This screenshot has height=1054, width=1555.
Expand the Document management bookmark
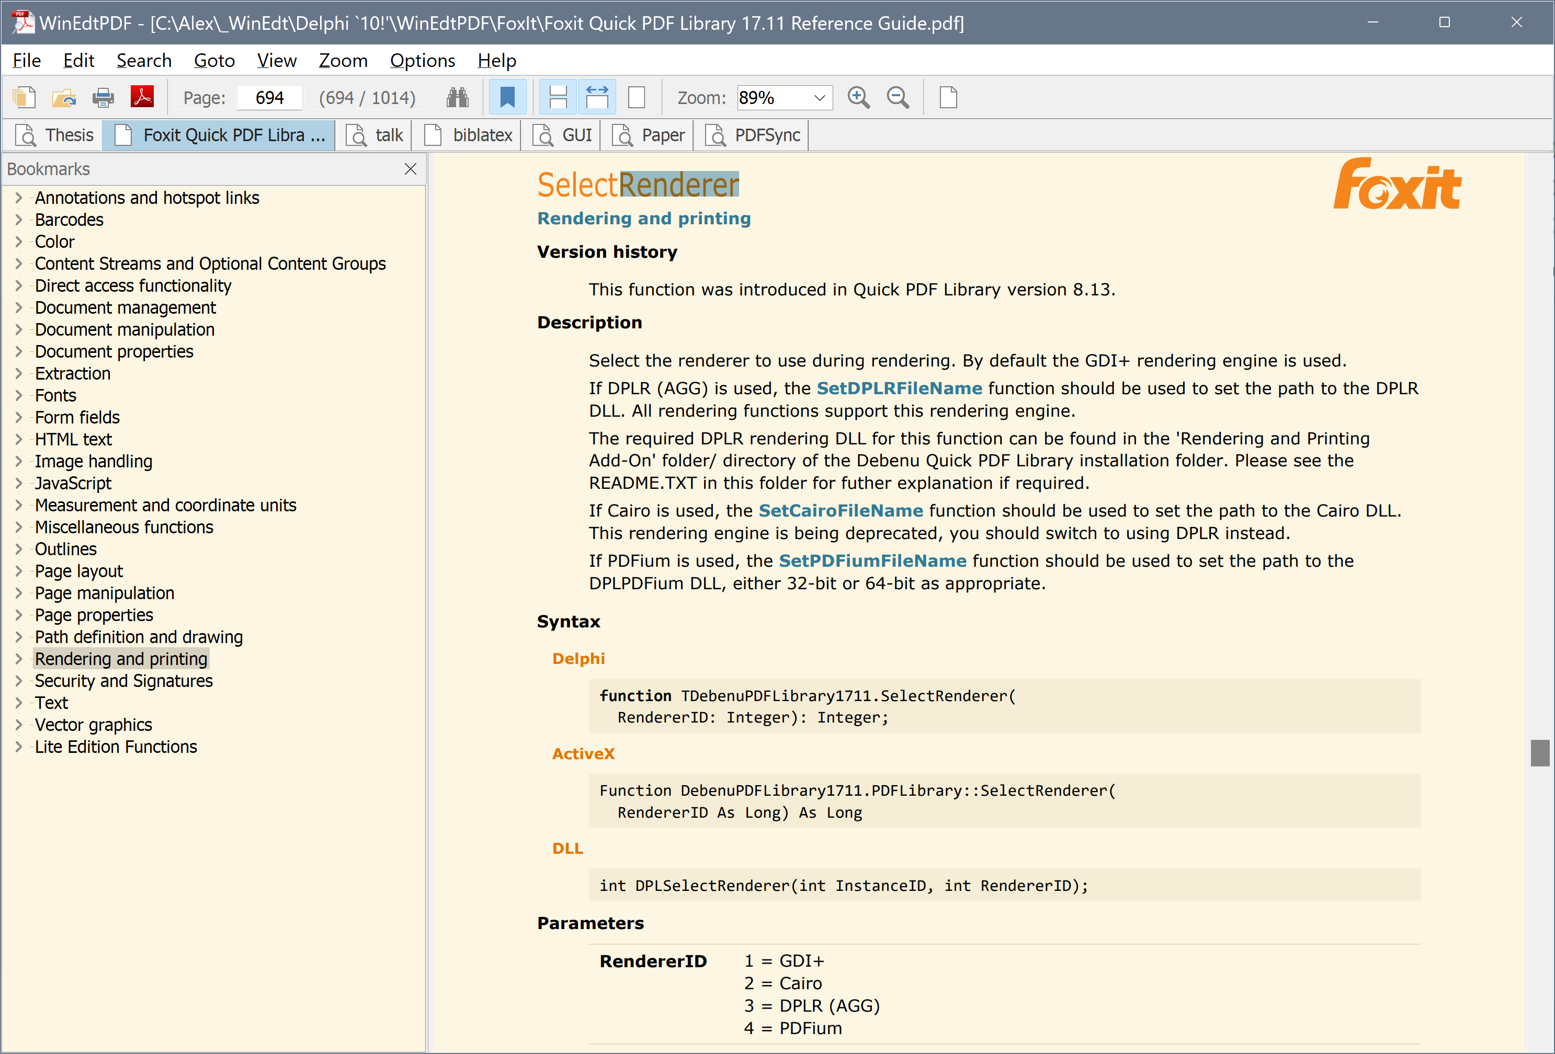18,307
